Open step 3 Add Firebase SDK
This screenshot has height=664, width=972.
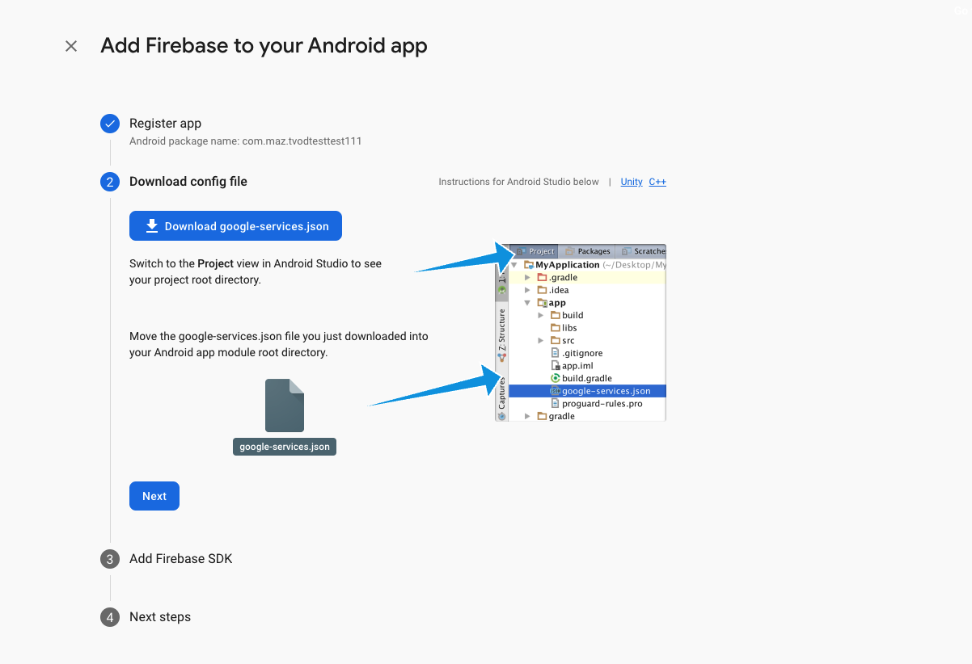tap(181, 559)
